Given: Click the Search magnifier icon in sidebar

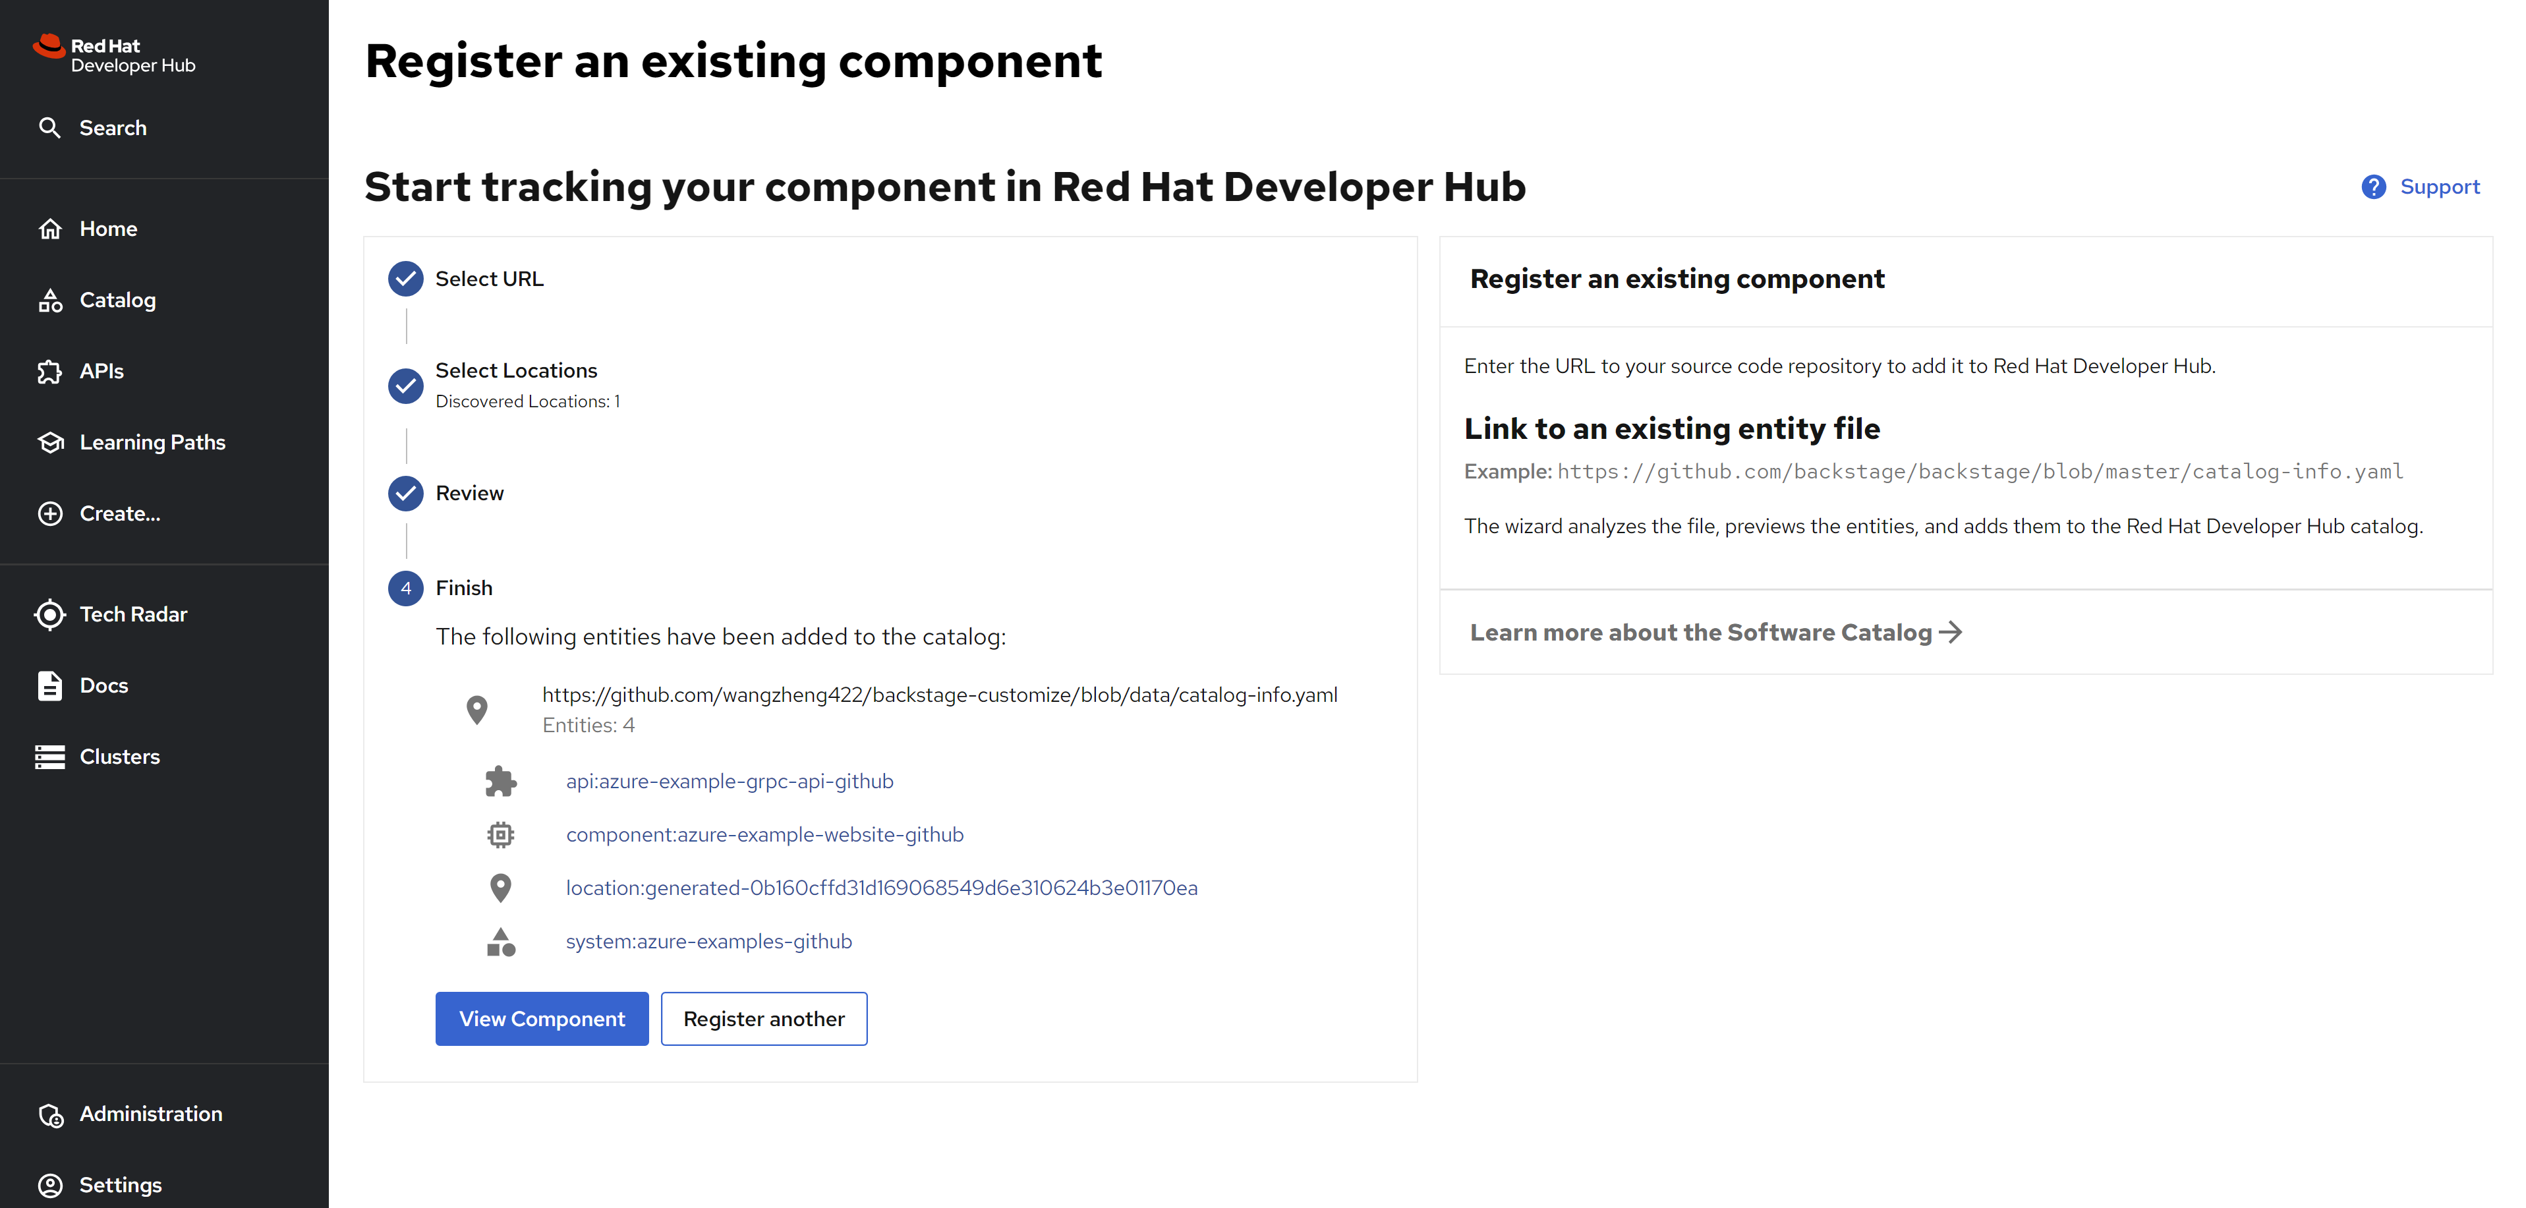Looking at the screenshot, I should coord(50,127).
